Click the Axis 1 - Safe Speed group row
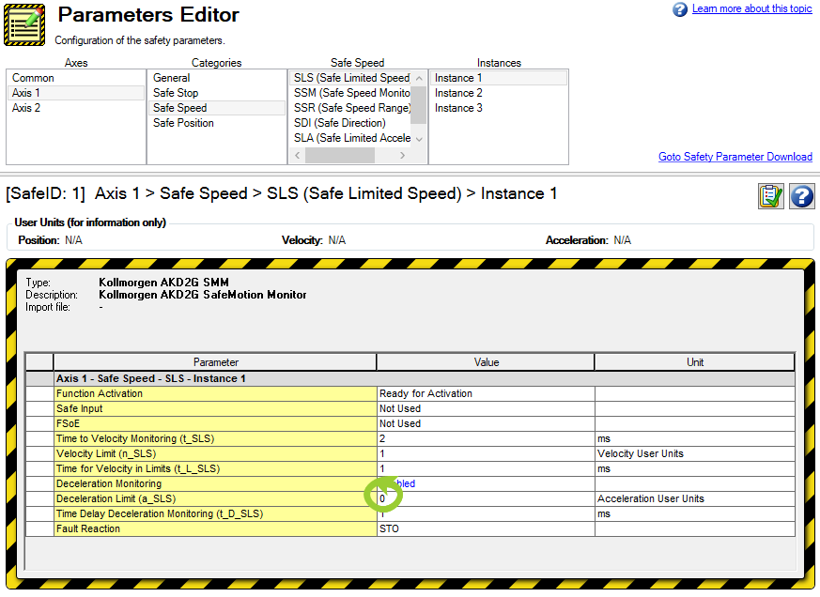Image resolution: width=820 pixels, height=597 pixels. point(410,378)
